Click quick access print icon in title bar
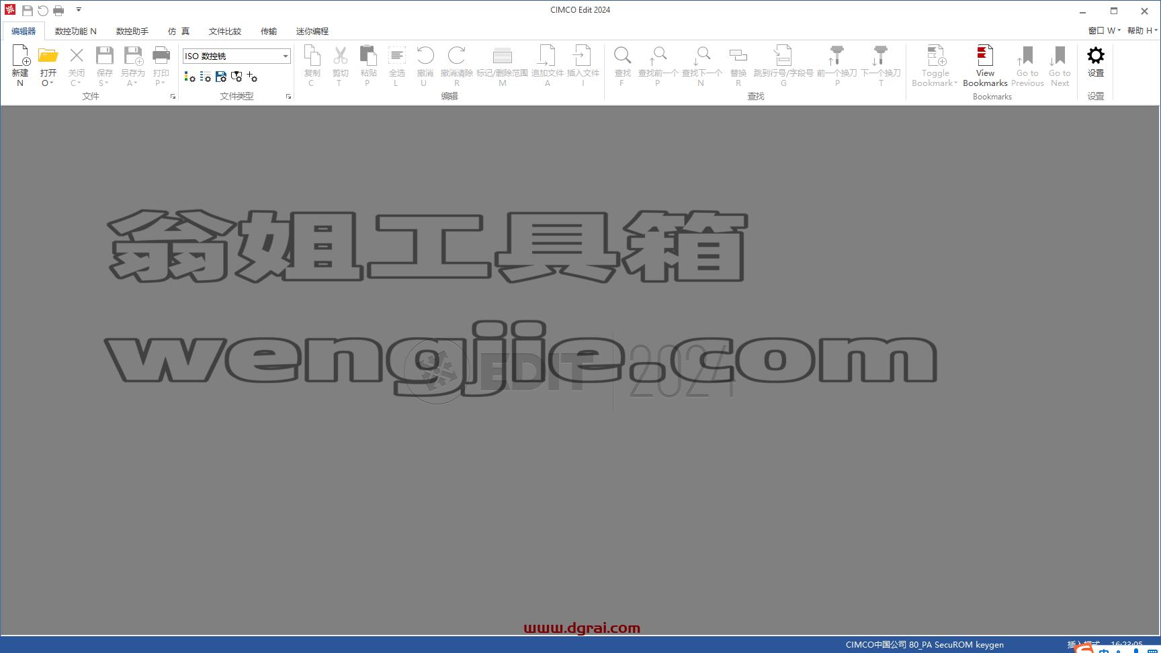Image resolution: width=1161 pixels, height=653 pixels. [x=58, y=10]
